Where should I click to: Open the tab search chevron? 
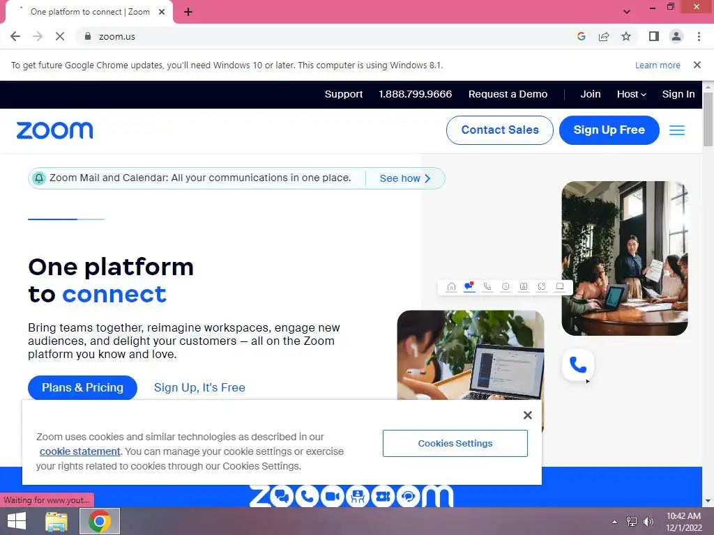627,12
